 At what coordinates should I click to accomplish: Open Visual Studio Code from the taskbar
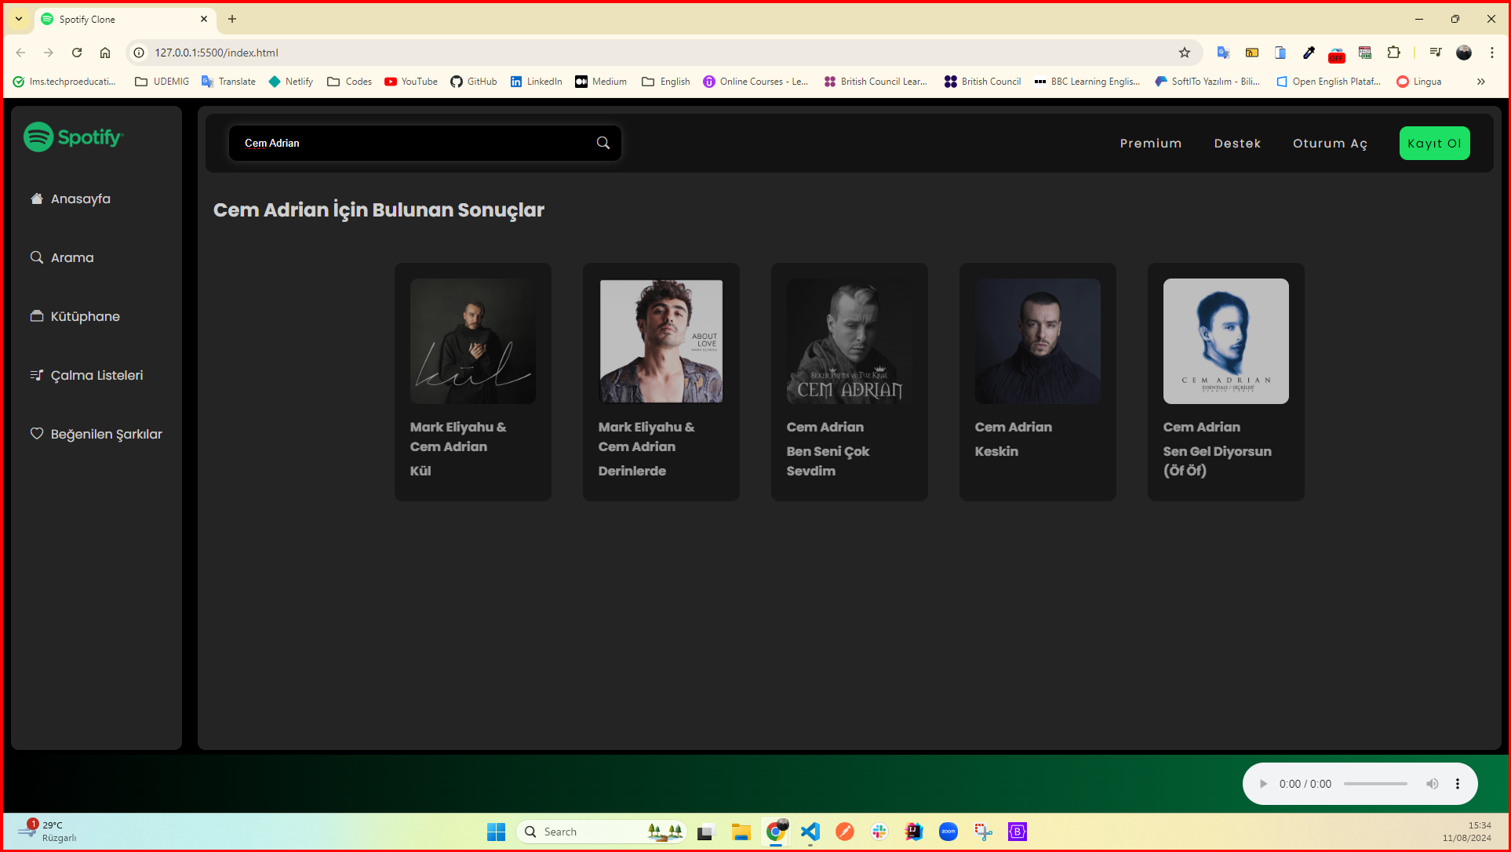pos(810,832)
